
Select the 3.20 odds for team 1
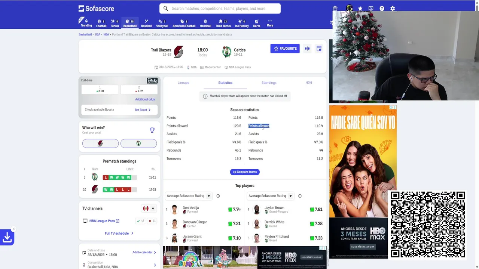click(100, 89)
